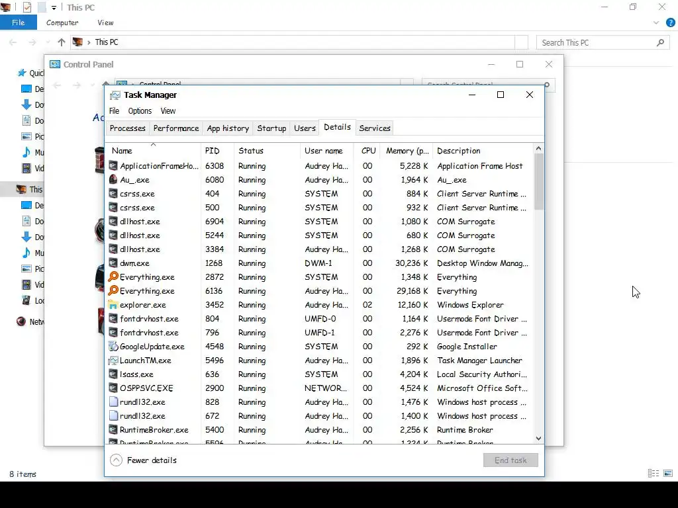Click the LaunchTM.exe process icon
The image size is (678, 508).
click(x=113, y=360)
